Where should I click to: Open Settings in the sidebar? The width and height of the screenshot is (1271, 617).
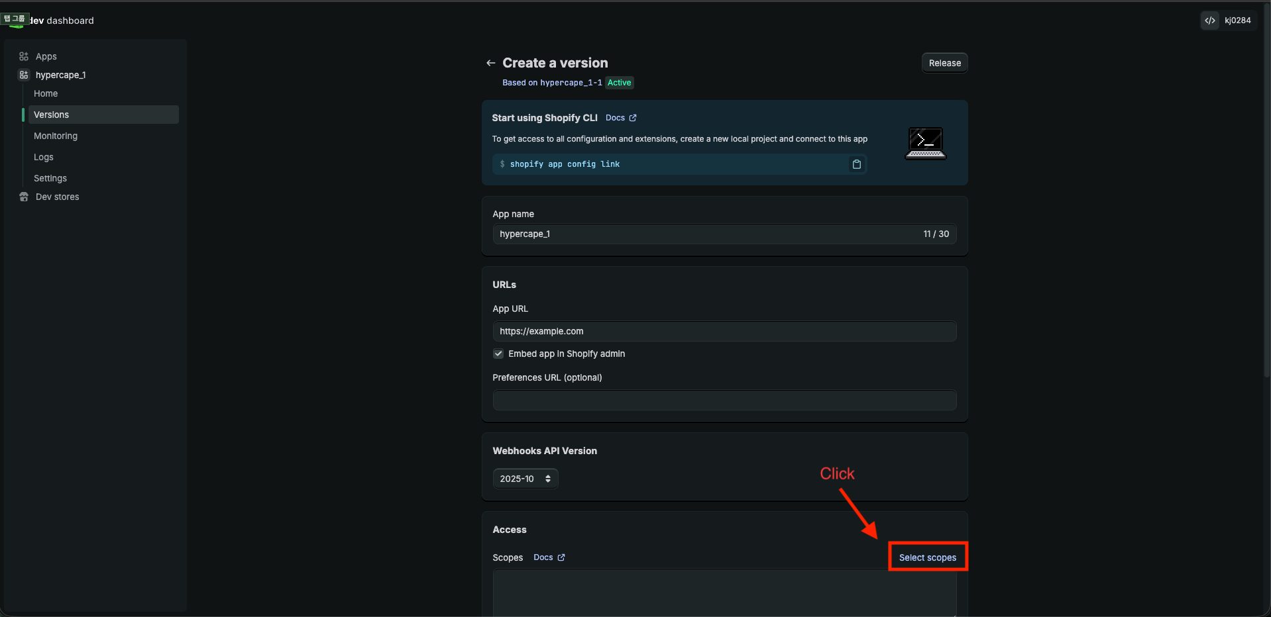pos(50,178)
